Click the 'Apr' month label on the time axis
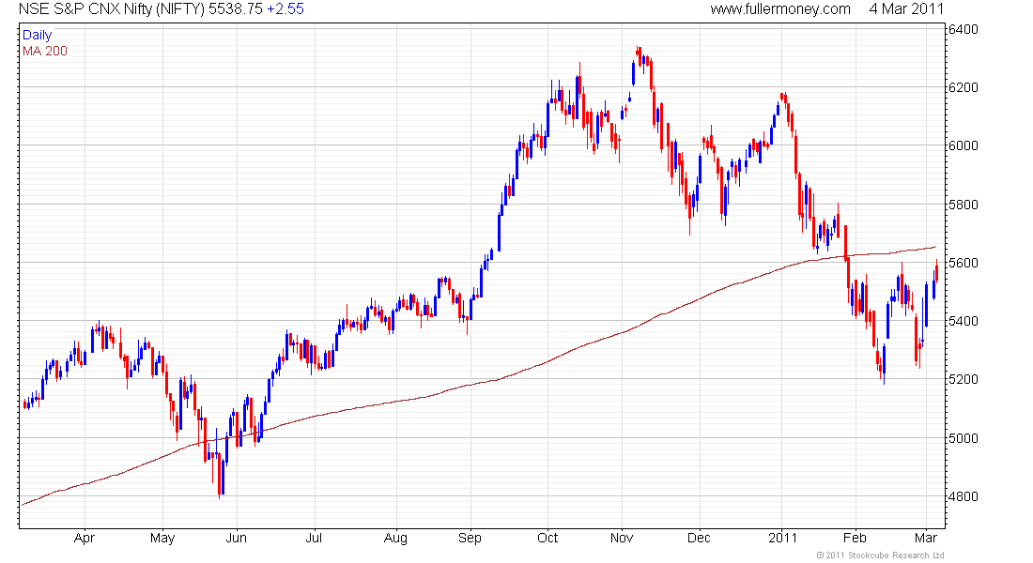This screenshot has height=563, width=1033. click(x=85, y=539)
